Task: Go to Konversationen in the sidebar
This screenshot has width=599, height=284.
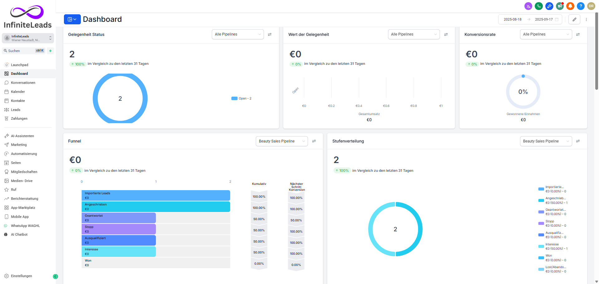Action: [23, 83]
